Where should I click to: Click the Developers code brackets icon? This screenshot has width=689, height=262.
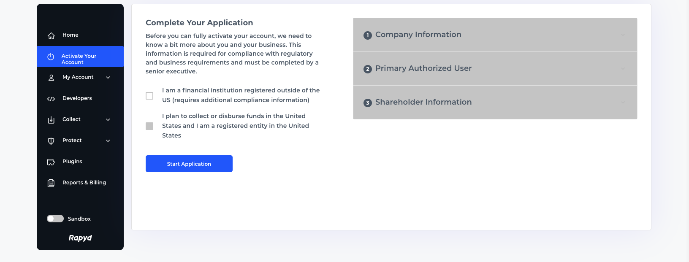(51, 99)
